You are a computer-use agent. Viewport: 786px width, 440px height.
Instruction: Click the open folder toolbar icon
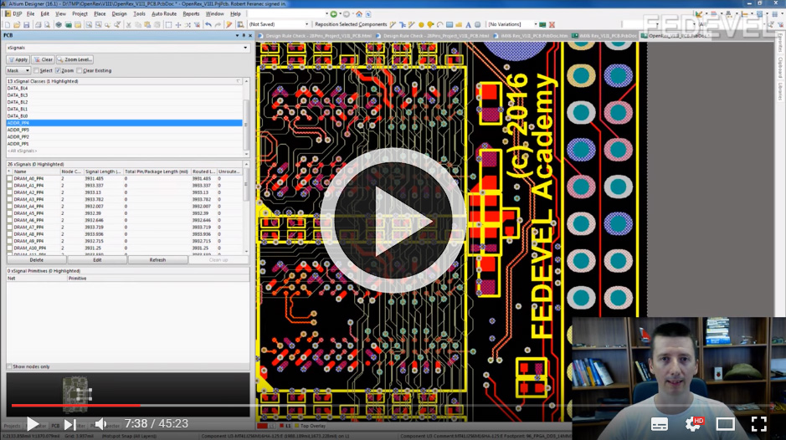coord(17,24)
